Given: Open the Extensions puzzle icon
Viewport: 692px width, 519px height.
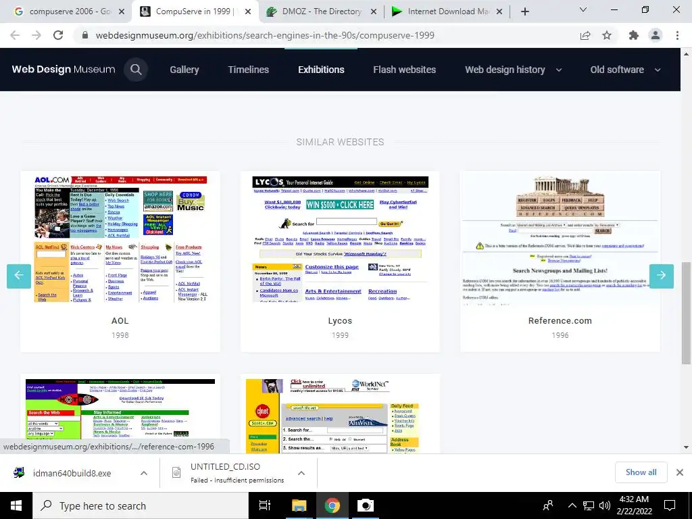Looking at the screenshot, I should 634,35.
